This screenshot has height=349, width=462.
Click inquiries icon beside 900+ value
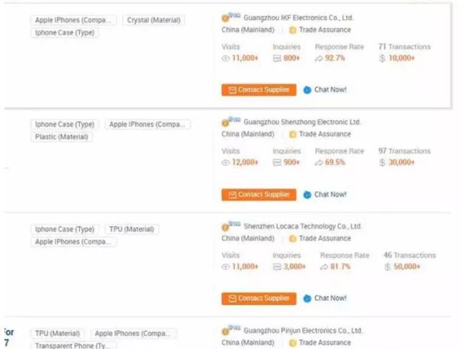(x=276, y=163)
